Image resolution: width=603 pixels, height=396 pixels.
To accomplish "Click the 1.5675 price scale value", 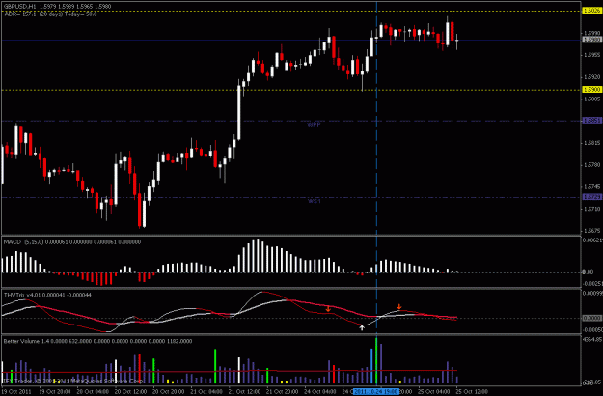I will tap(591, 231).
